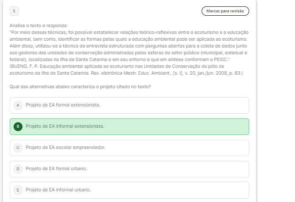Click the empty right side of option D card
The width and height of the screenshot is (295, 202).
coord(191,168)
